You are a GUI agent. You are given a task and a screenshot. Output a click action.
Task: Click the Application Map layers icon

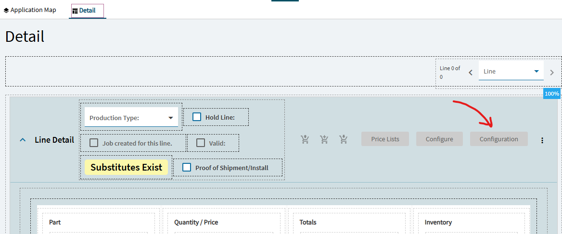pyautogui.click(x=6, y=11)
